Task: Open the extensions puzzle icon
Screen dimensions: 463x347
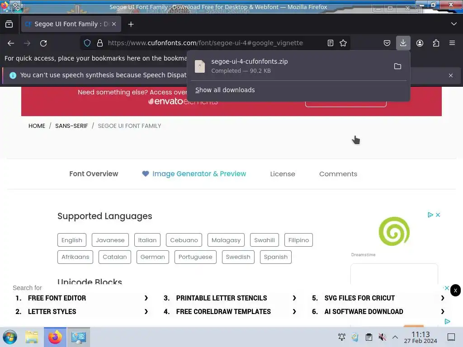Action: click(x=436, y=43)
